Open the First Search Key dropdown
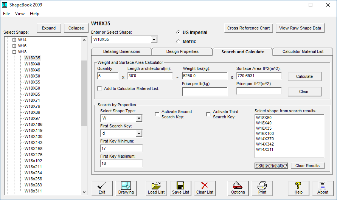This screenshot has width=337, height=200. (x=139, y=133)
